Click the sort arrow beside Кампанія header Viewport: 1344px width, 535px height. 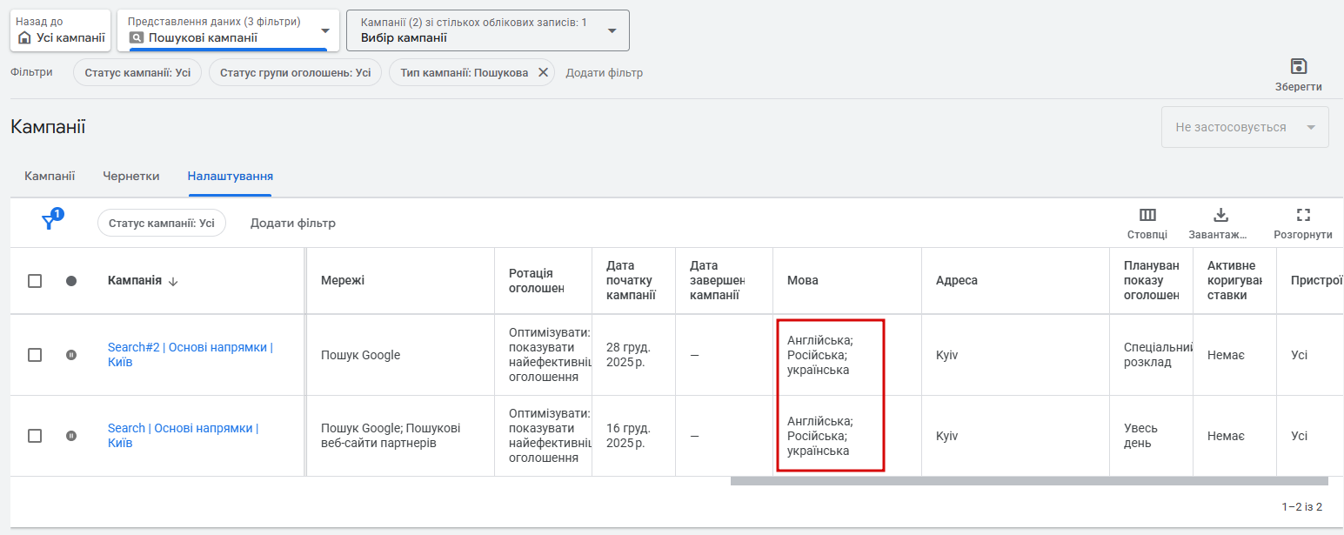(x=173, y=281)
